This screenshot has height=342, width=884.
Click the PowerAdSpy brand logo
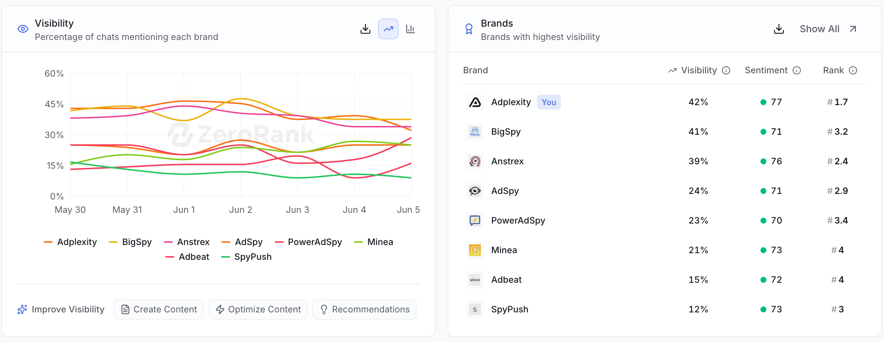coord(475,221)
